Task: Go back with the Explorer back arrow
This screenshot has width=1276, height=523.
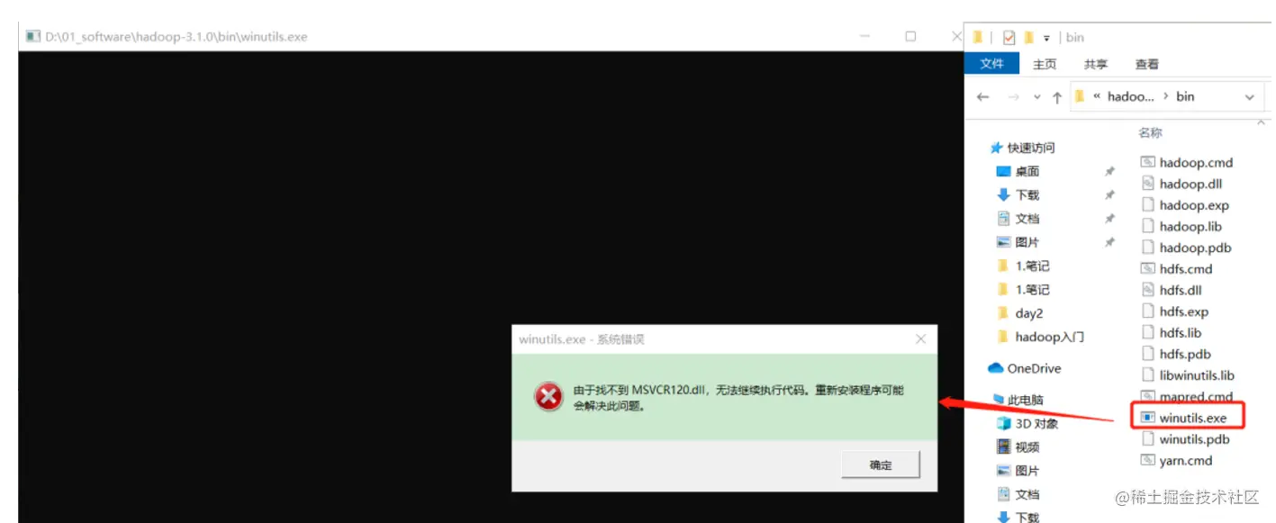Action: (982, 96)
